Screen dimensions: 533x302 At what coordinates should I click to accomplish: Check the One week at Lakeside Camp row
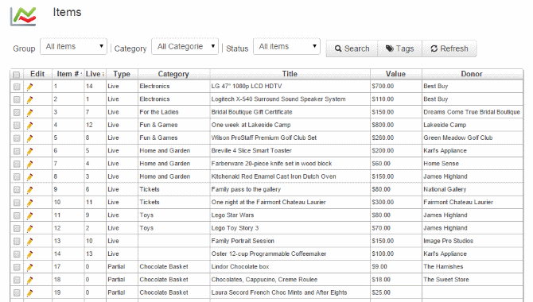tap(17, 126)
